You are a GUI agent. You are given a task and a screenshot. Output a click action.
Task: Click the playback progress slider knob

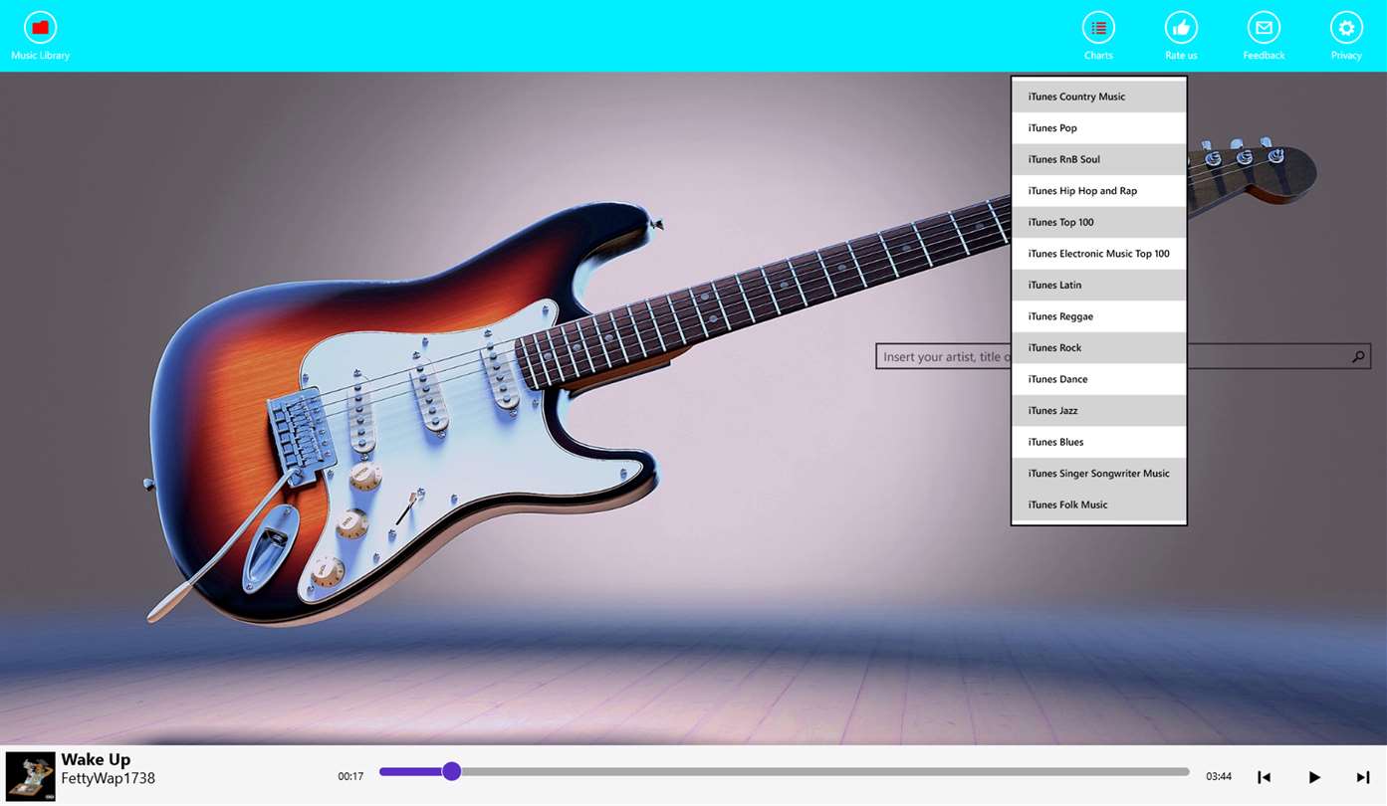451,771
